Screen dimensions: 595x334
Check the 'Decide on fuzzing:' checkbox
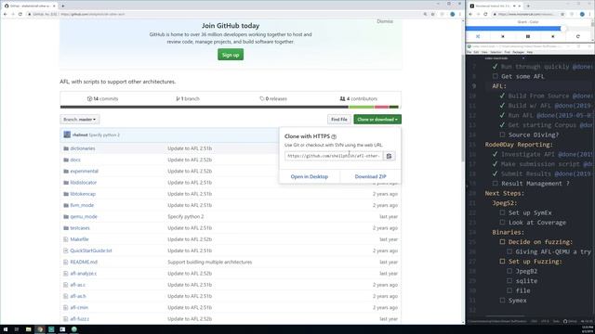(x=502, y=241)
